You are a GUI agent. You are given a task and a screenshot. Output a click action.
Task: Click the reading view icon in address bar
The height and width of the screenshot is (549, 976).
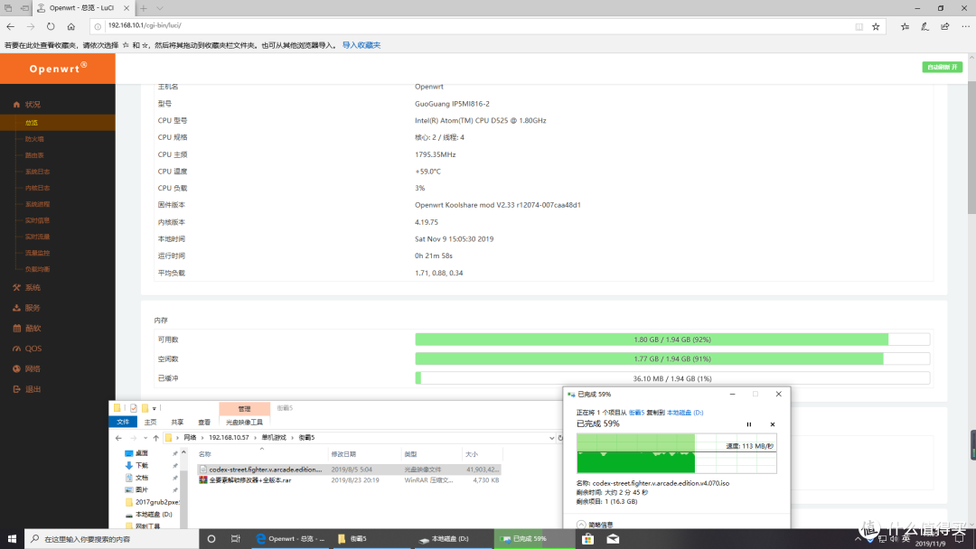[x=859, y=26]
